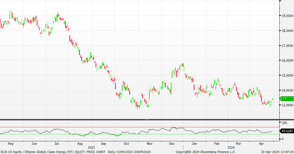Viewport: 294px width, 154px height.
Task: Click the May month label
Action: click(x=11, y=144)
